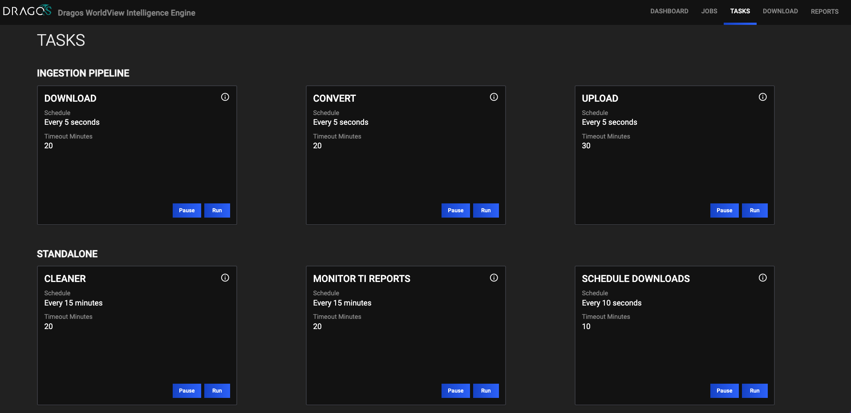The width and height of the screenshot is (851, 413).
Task: Click 'Every 10 seconds' schedule value
Action: click(x=612, y=303)
